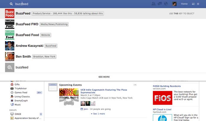Click the red BuzzFeed logo thumbnail
The height and width of the screenshot is (121, 206).
[x=10, y=13]
